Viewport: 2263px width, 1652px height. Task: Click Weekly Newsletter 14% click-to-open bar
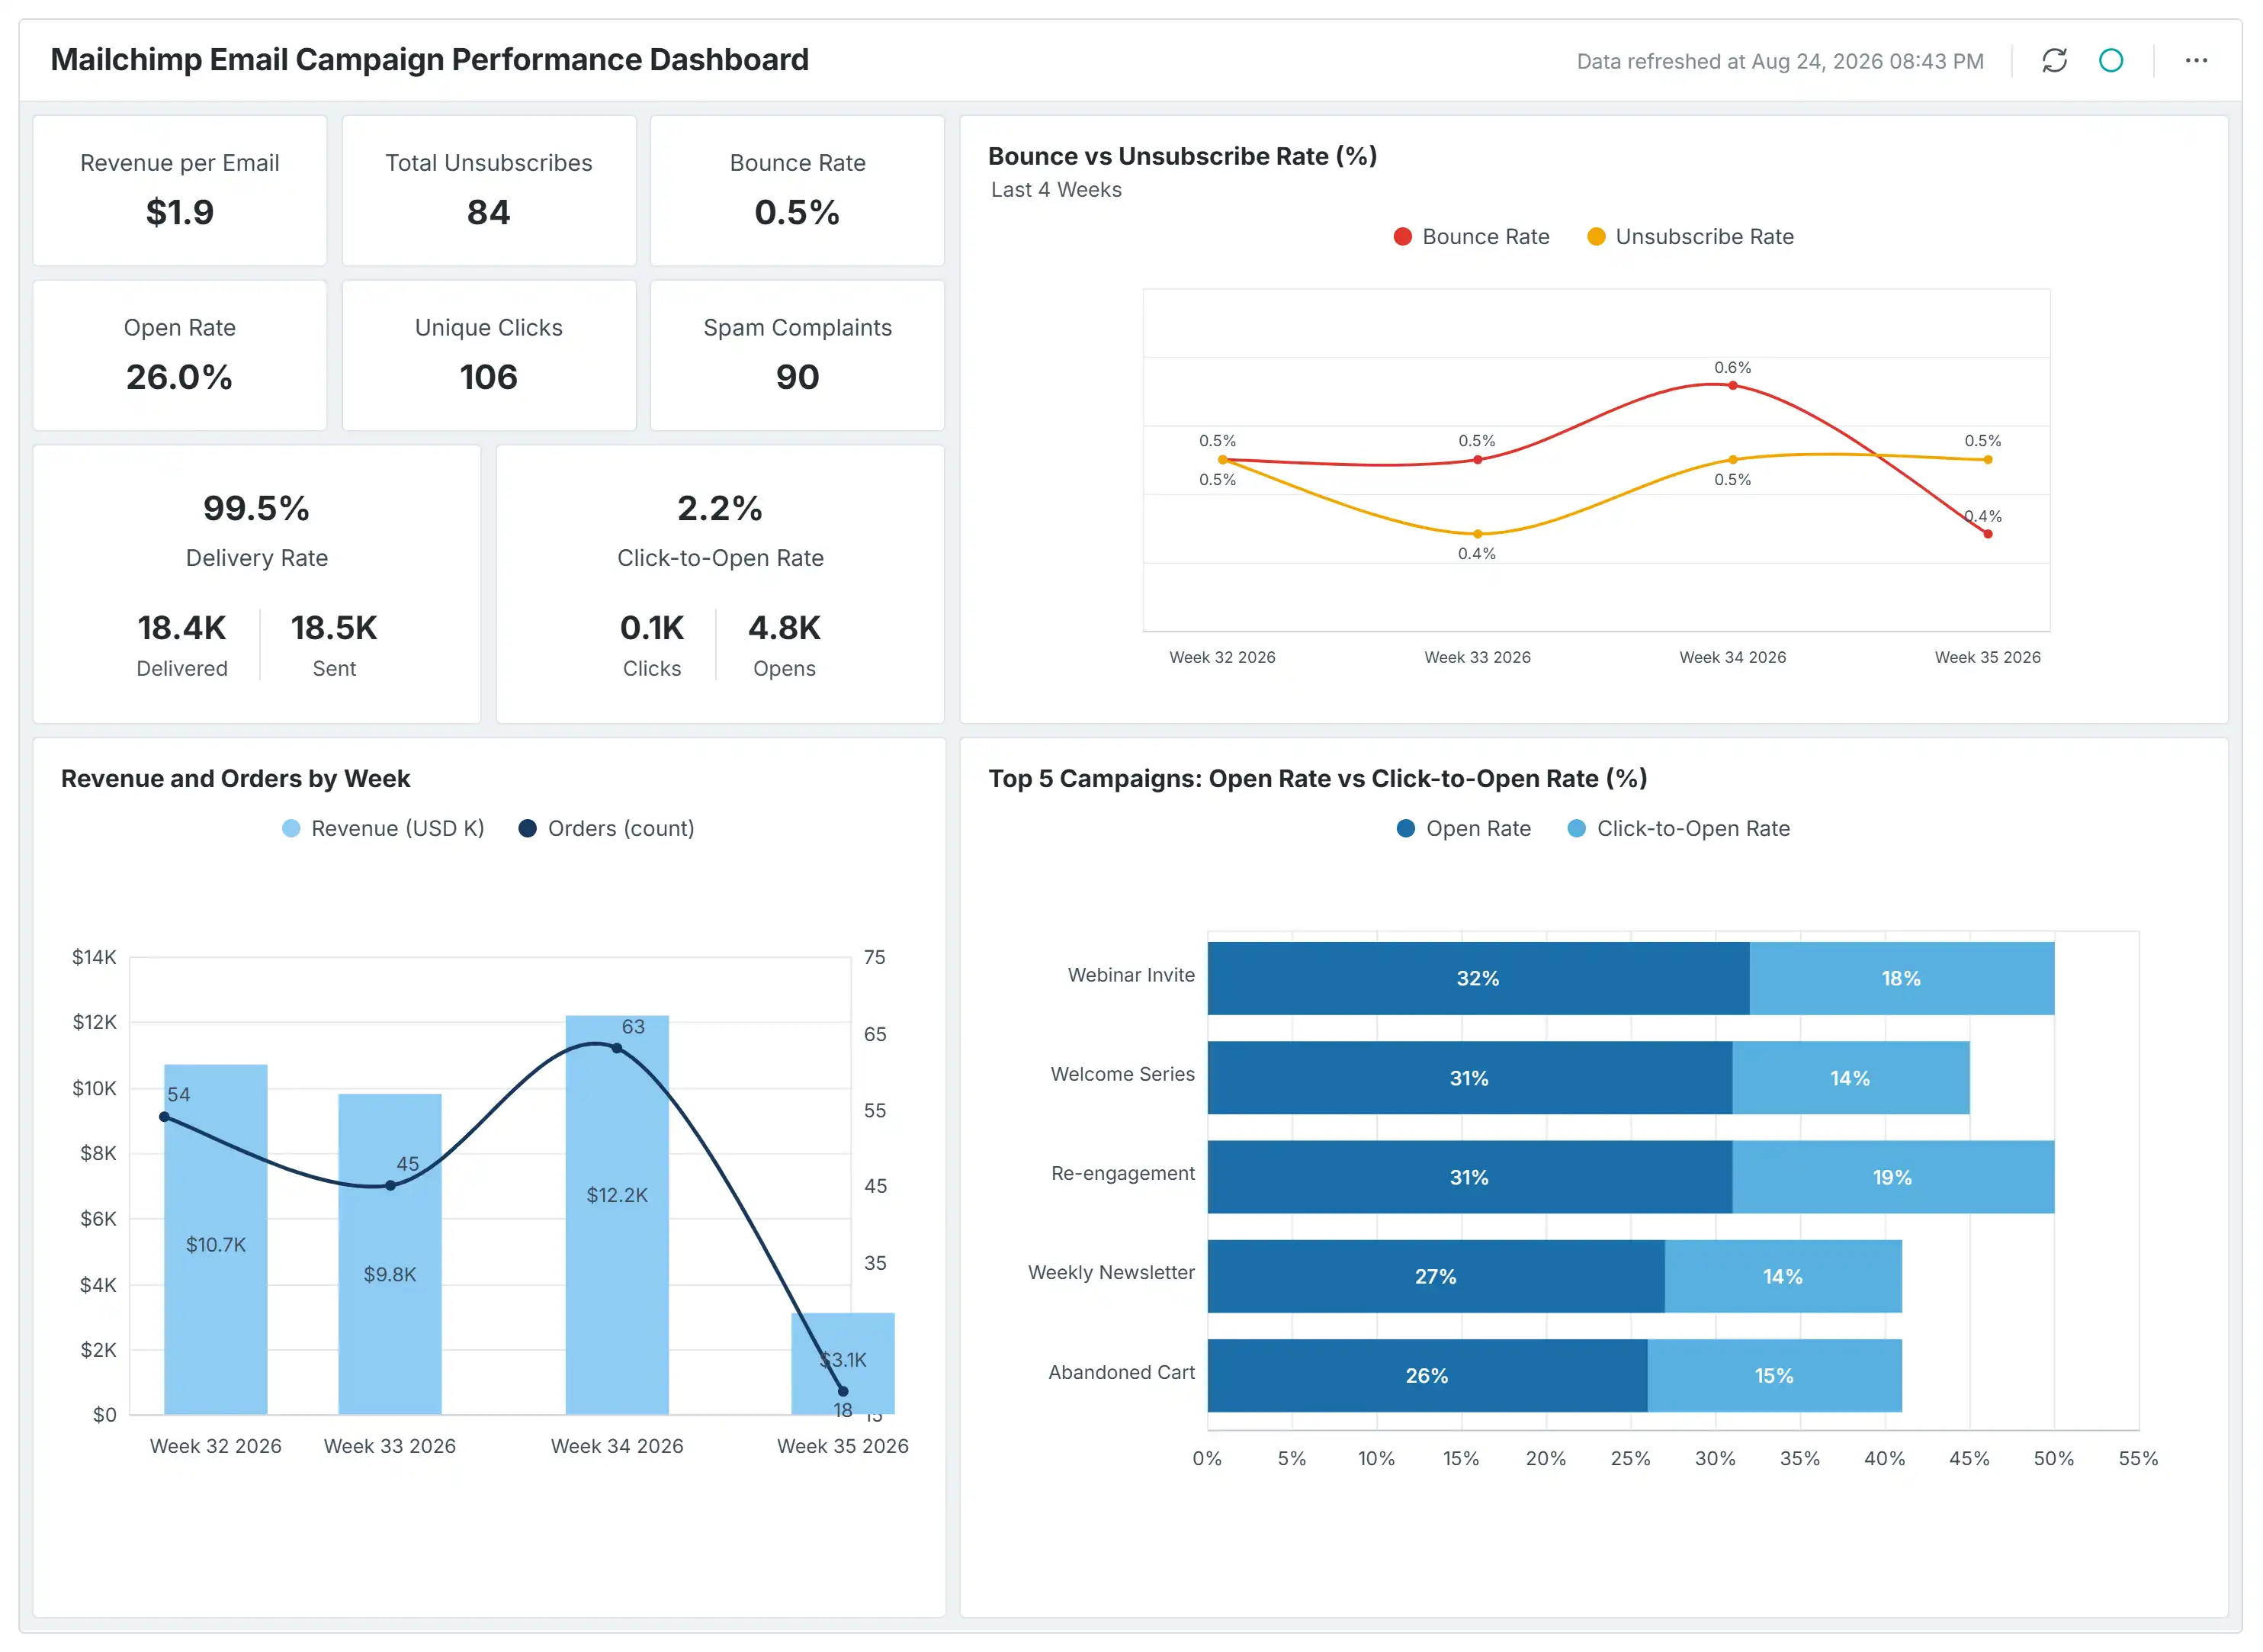pyautogui.click(x=1783, y=1277)
